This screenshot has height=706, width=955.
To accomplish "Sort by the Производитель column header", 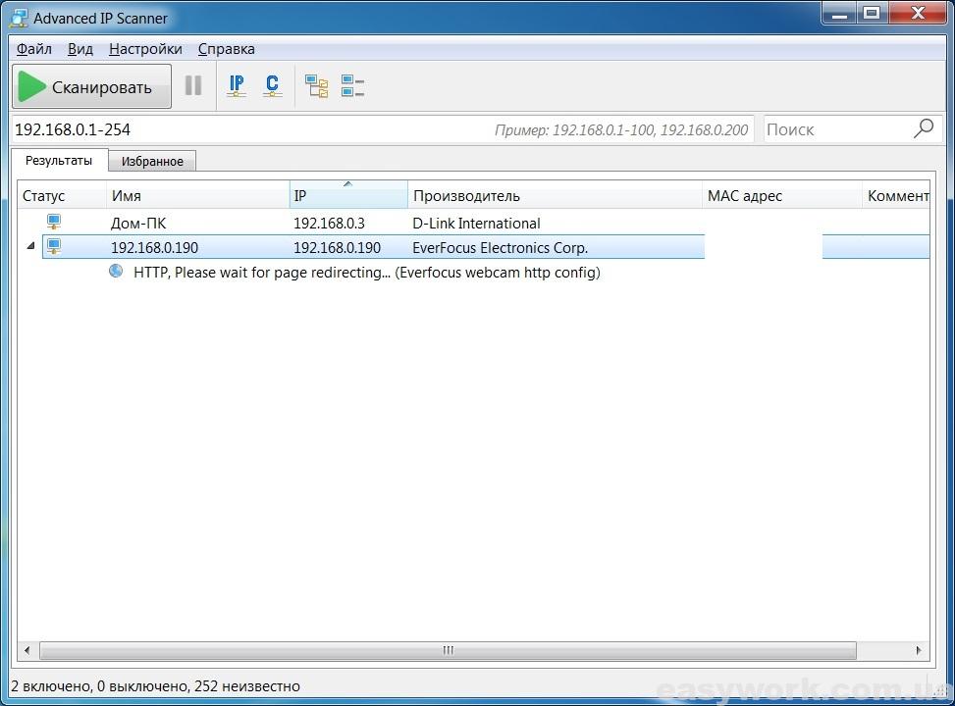I will point(555,195).
